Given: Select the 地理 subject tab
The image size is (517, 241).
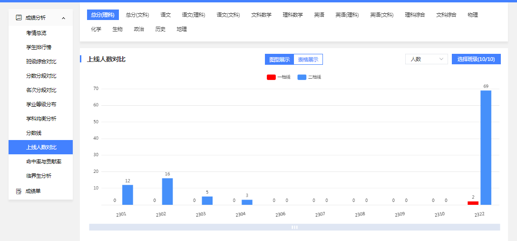Looking at the screenshot, I should click(182, 30).
